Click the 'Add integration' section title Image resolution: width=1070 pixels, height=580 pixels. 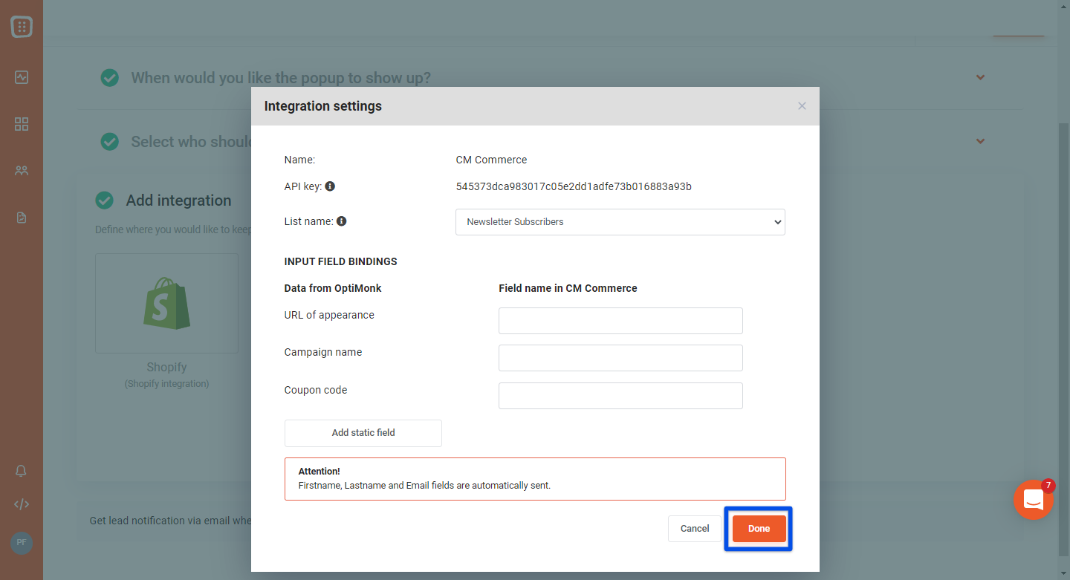(x=179, y=201)
